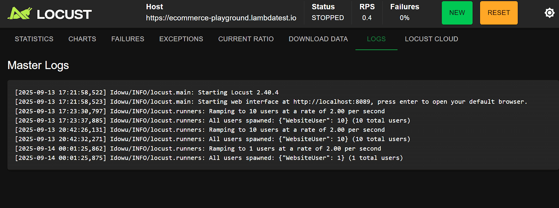Click the RPS value 0.4
This screenshot has width=559, height=208.
(366, 18)
